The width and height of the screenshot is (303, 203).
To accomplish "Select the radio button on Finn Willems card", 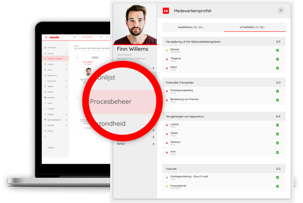I will click(77, 58).
